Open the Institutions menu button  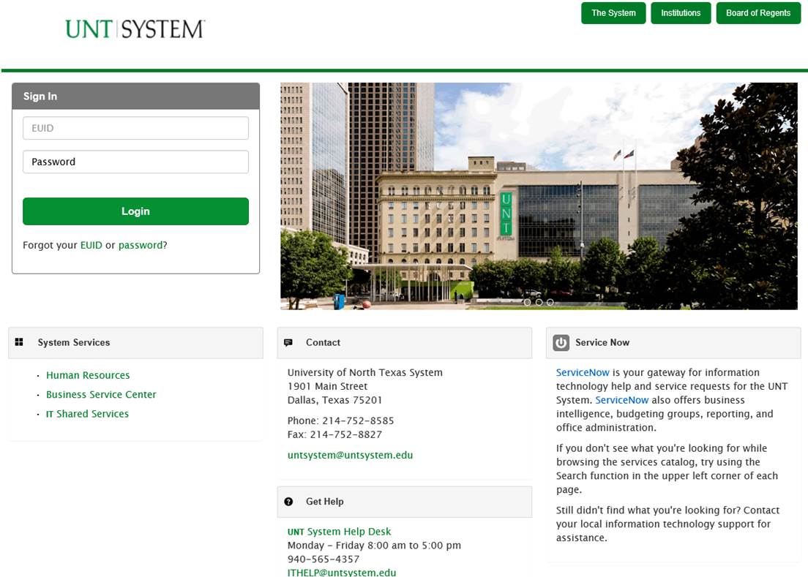tap(681, 13)
